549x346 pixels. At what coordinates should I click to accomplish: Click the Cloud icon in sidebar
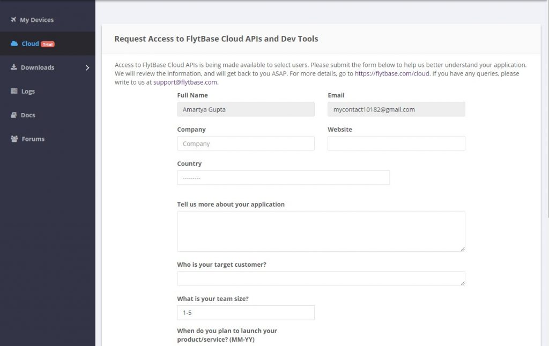[x=14, y=43]
